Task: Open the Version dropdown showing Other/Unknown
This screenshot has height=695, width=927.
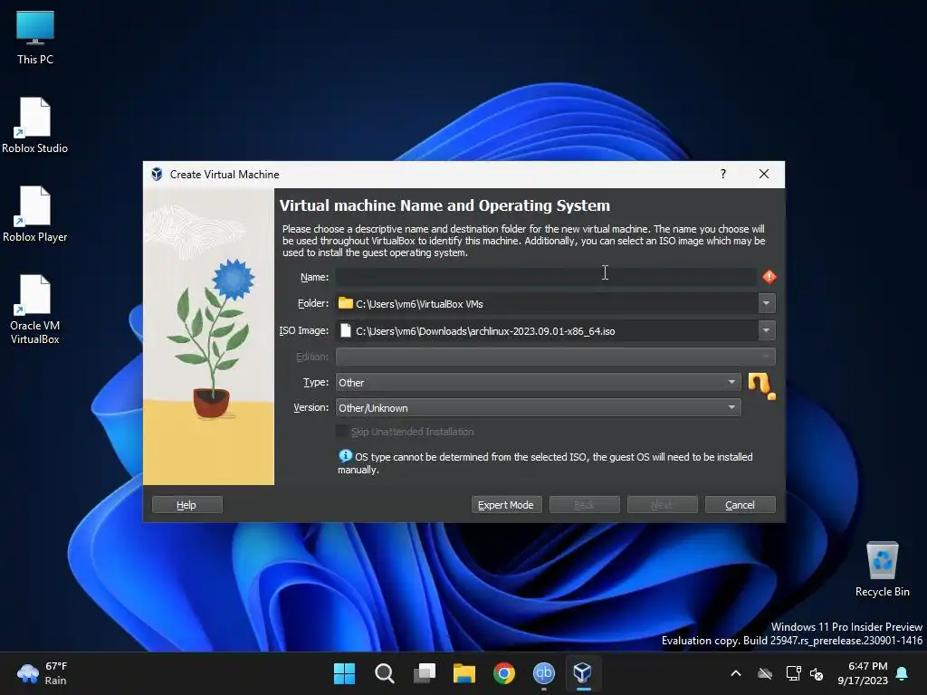Action: pos(538,408)
